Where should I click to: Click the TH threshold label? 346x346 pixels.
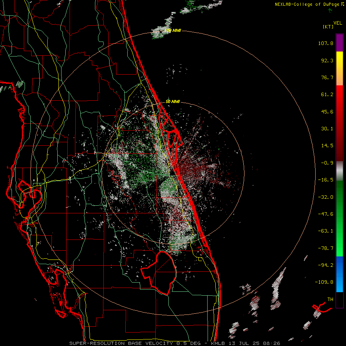(330, 299)
